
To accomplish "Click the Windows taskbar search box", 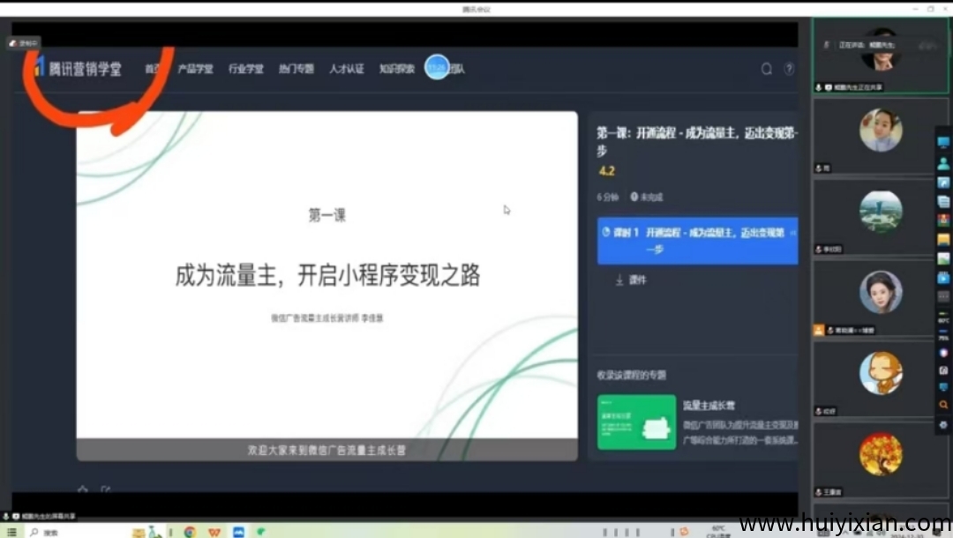I will [x=71, y=532].
